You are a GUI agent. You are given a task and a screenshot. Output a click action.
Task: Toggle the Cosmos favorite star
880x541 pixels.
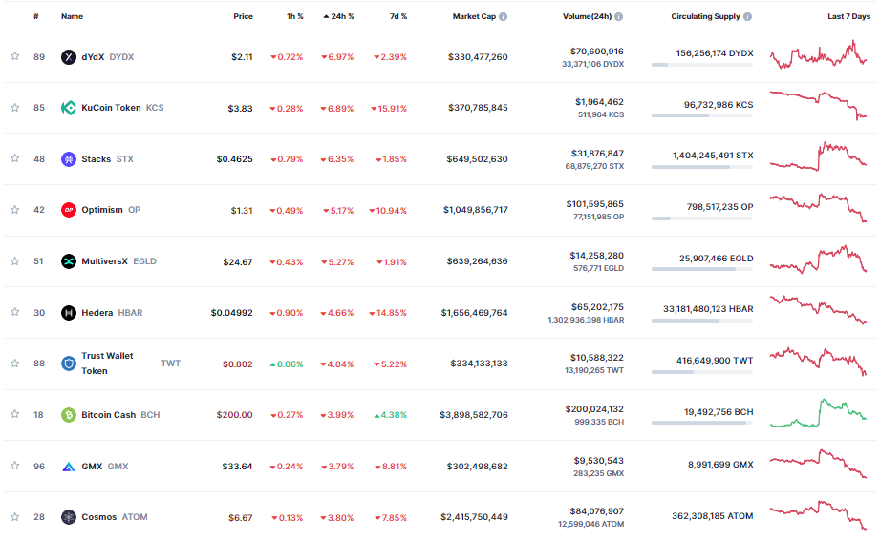tap(15, 517)
